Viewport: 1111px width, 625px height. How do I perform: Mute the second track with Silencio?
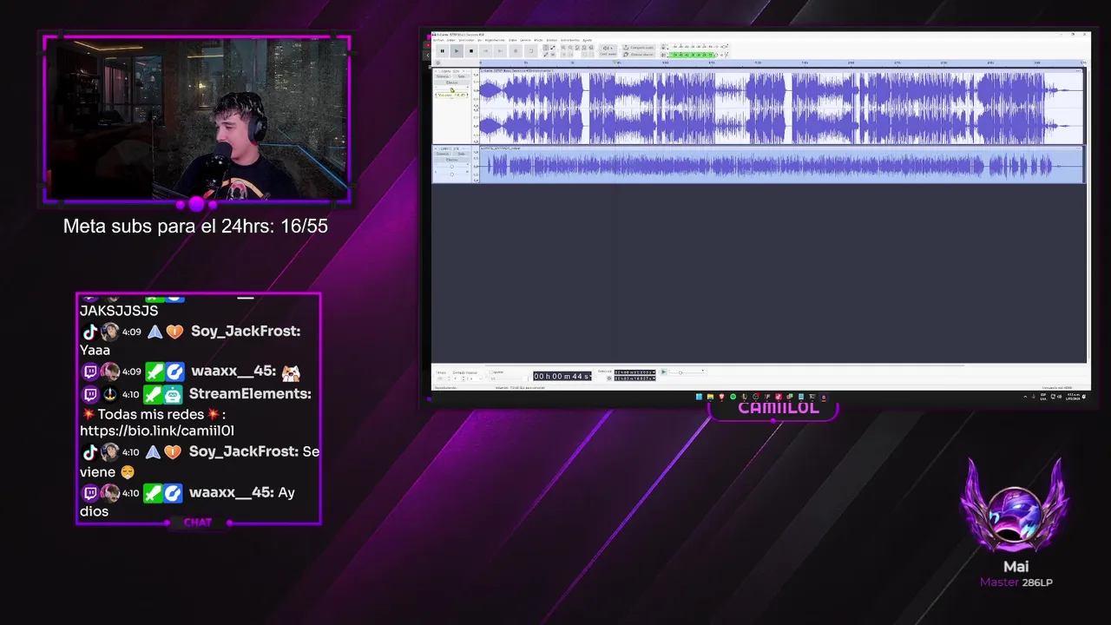[443, 154]
